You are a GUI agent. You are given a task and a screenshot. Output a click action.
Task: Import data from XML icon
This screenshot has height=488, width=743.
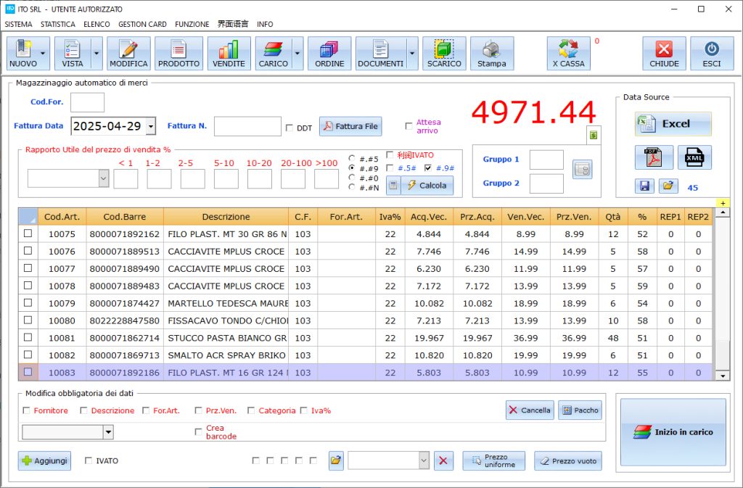(x=694, y=157)
